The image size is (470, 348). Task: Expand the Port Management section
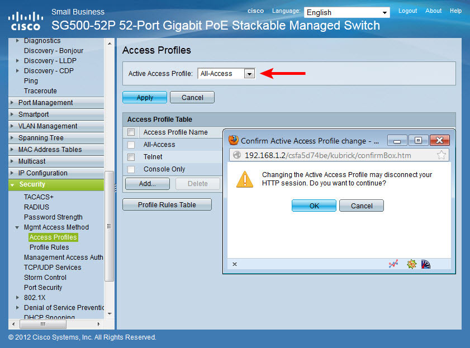click(x=56, y=102)
